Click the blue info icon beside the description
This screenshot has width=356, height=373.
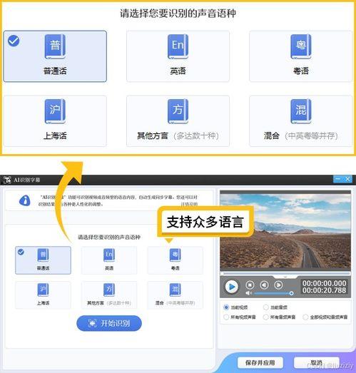24,200
